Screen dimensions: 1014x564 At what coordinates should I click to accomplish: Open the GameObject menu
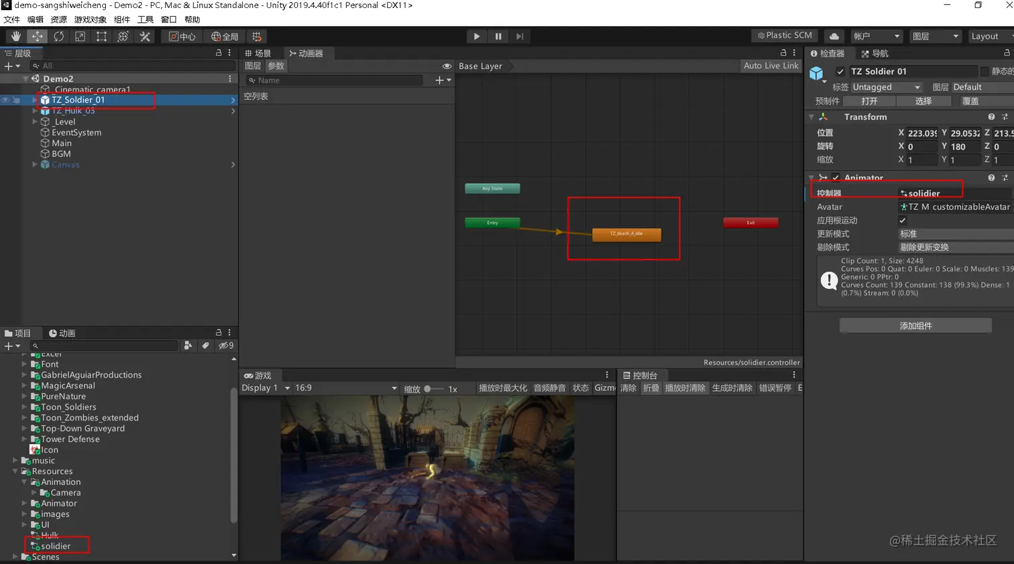click(90, 19)
